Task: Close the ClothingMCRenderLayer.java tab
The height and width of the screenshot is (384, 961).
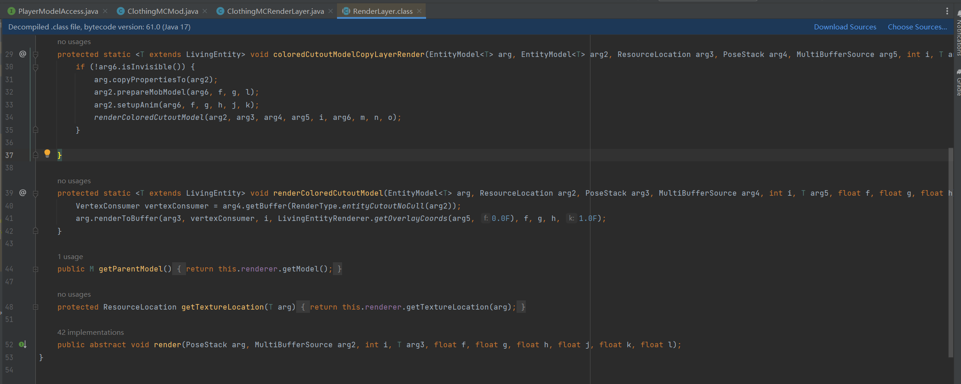Action: click(x=331, y=11)
